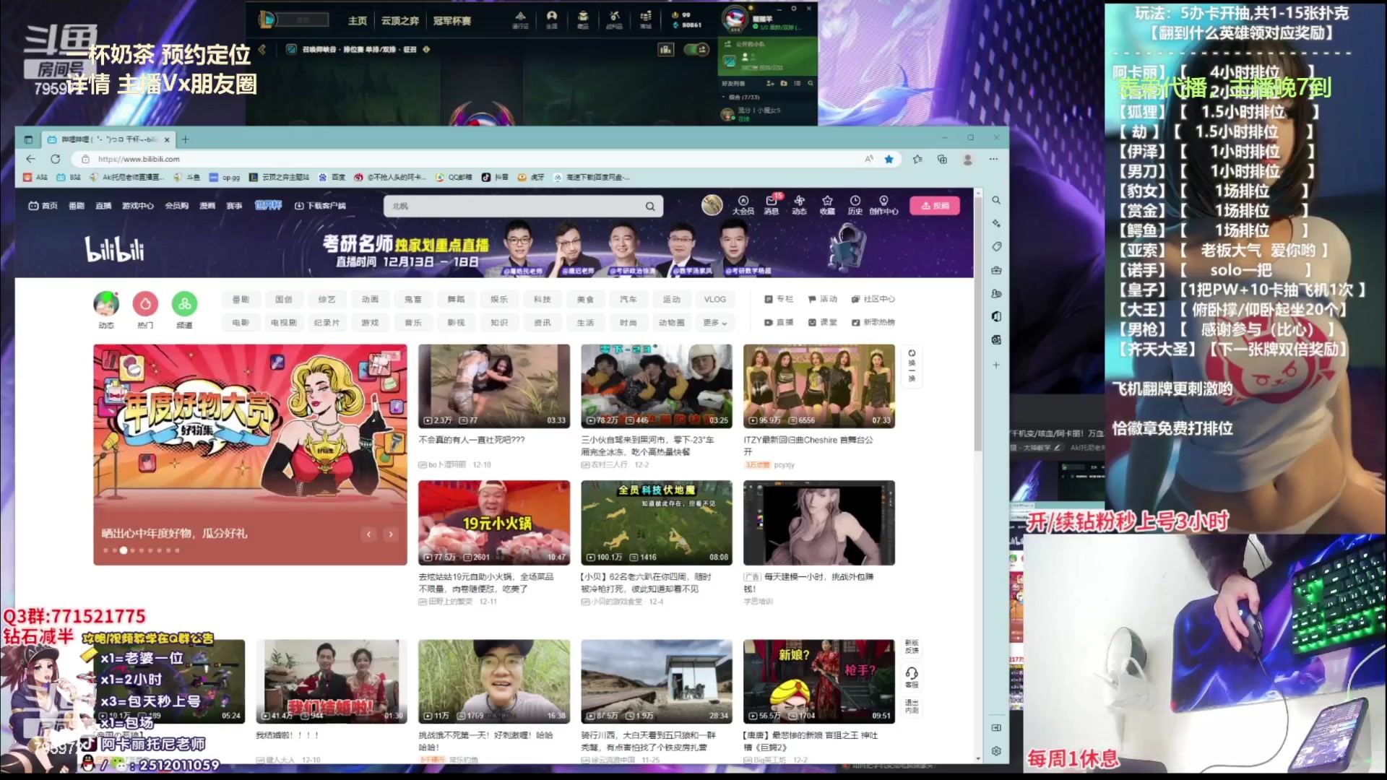Open the 热门 trending flame icon

point(145,304)
